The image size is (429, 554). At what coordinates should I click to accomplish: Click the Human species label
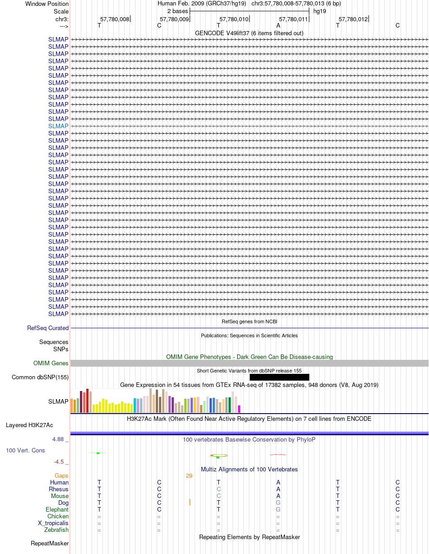(x=60, y=483)
